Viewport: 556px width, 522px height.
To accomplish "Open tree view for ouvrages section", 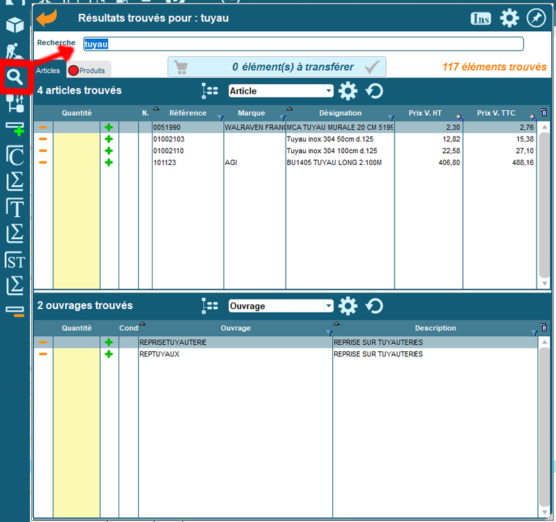I will (x=209, y=306).
